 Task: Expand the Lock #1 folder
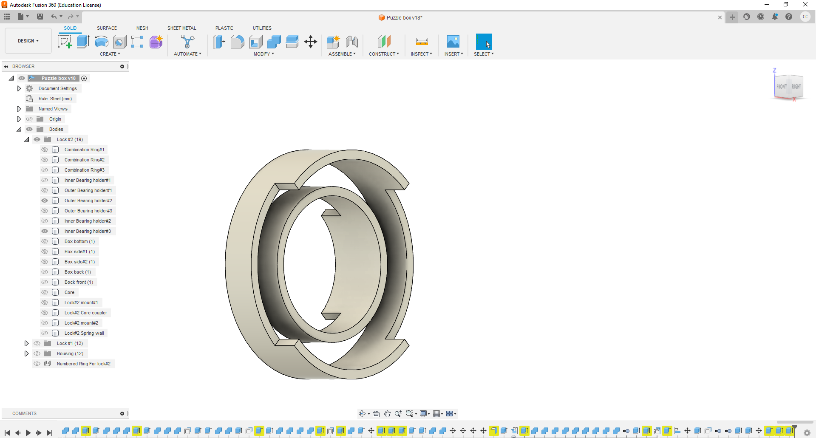coord(26,343)
